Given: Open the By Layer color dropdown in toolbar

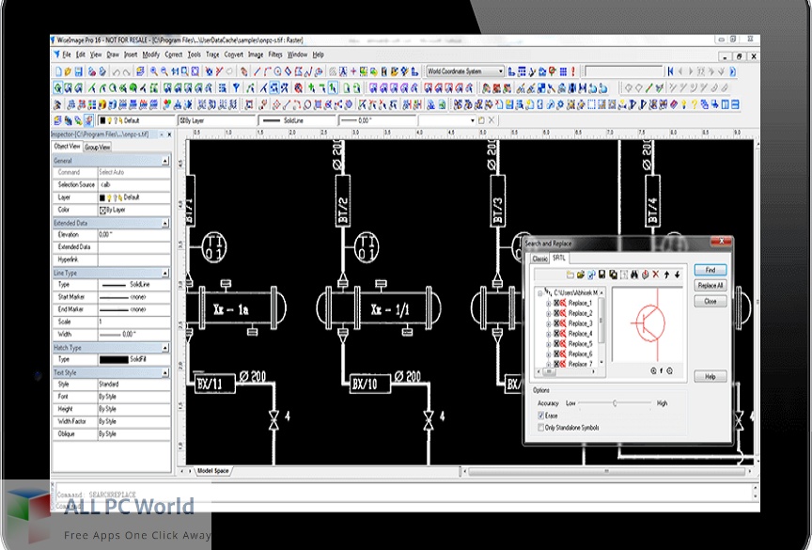Looking at the screenshot, I should pyautogui.click(x=217, y=120).
